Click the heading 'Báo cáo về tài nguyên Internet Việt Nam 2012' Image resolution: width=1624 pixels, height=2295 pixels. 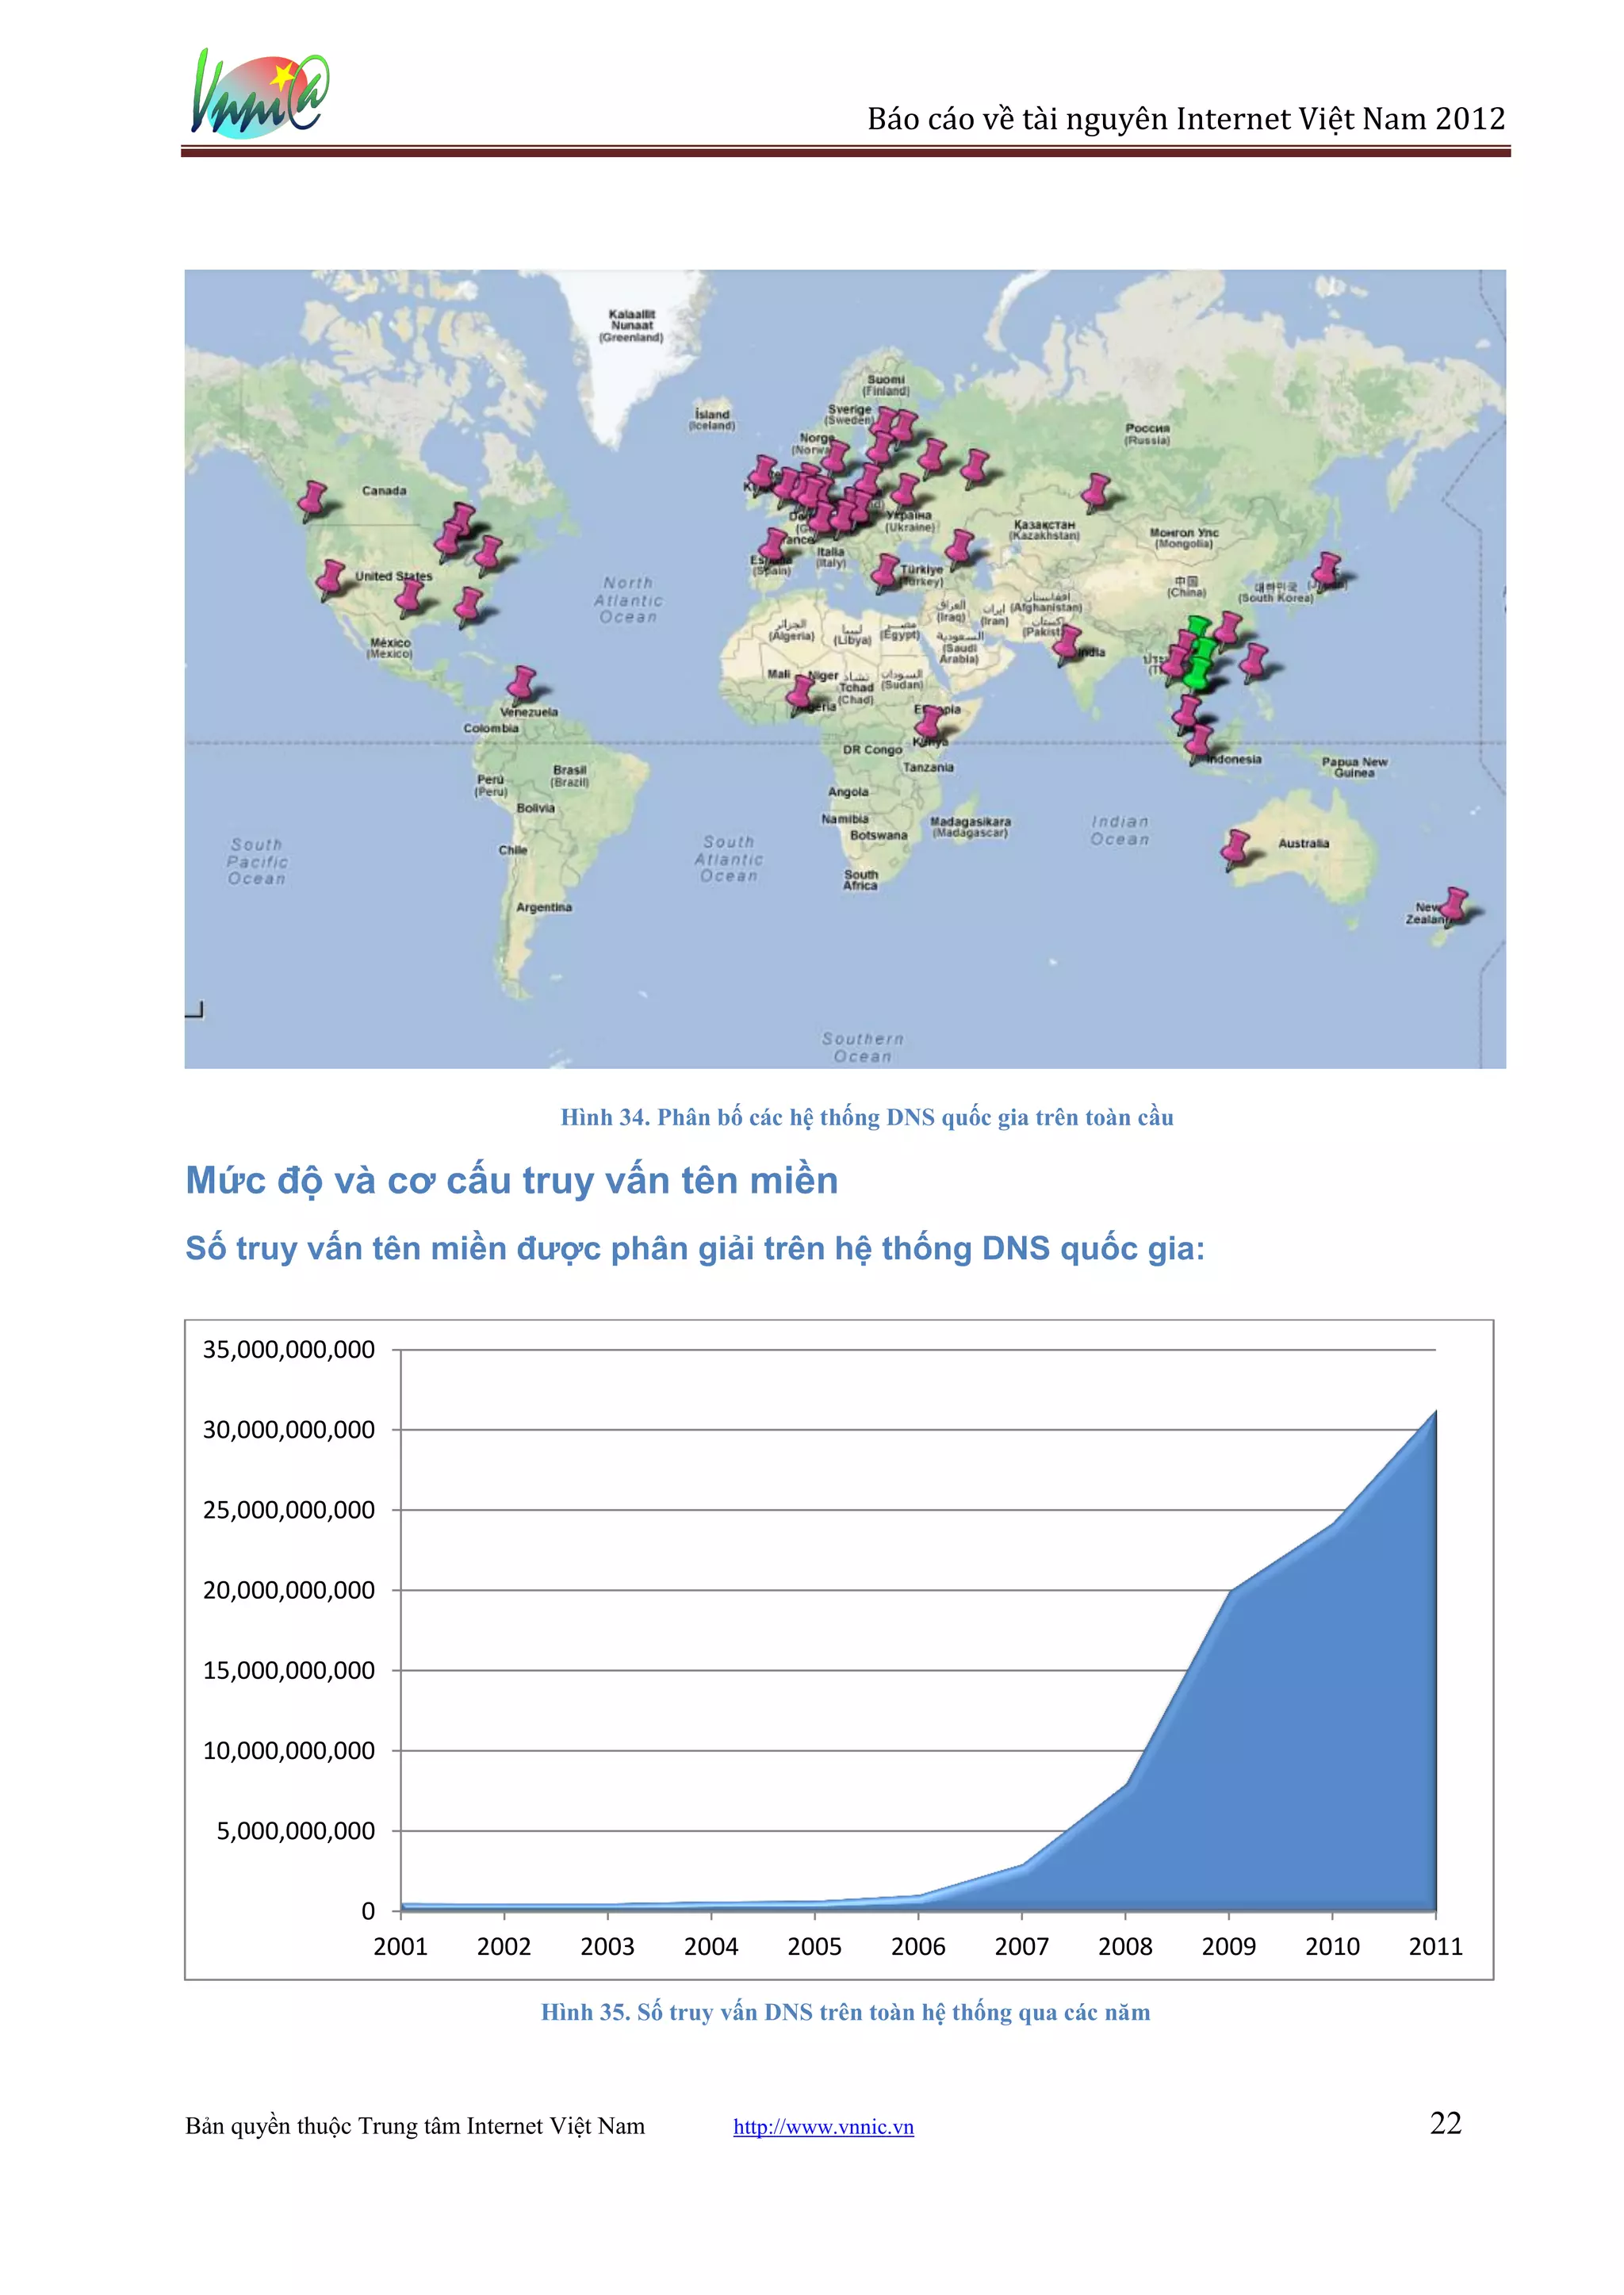click(x=1186, y=119)
